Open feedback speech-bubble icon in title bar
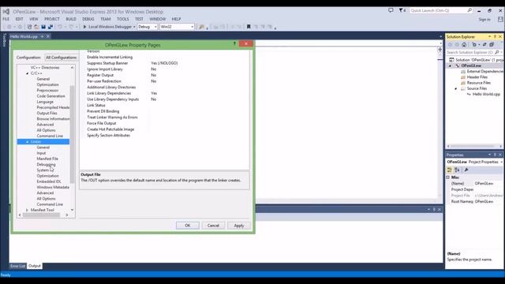The height and width of the screenshot is (284, 505). (x=391, y=10)
